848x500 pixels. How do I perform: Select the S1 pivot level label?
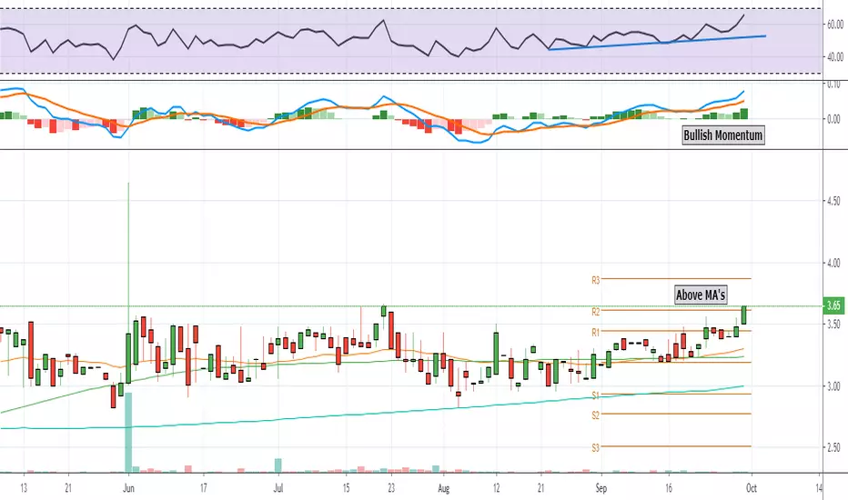(x=595, y=395)
